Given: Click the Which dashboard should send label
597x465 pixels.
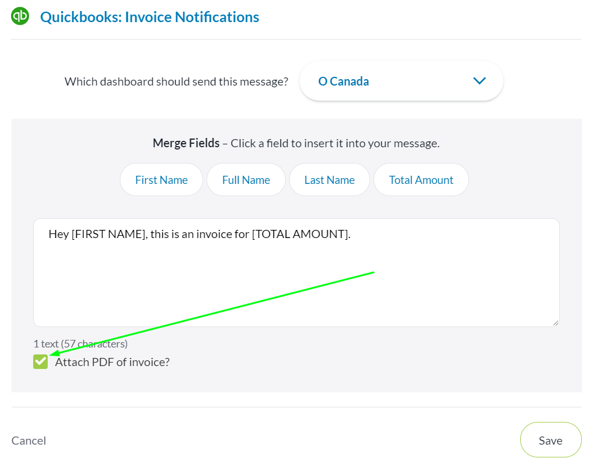Looking at the screenshot, I should coord(176,81).
